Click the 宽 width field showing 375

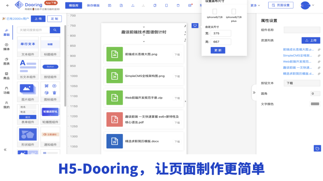coord(221,33)
